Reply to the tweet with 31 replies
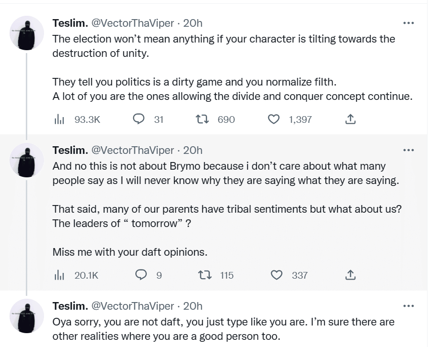 (139, 119)
